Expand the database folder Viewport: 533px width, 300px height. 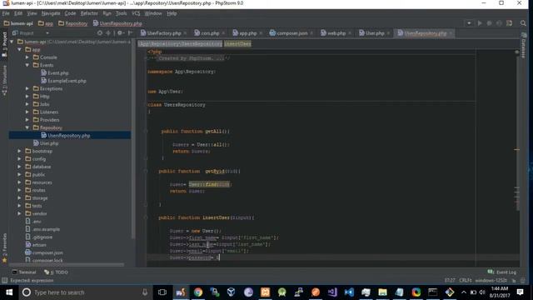tap(19, 167)
